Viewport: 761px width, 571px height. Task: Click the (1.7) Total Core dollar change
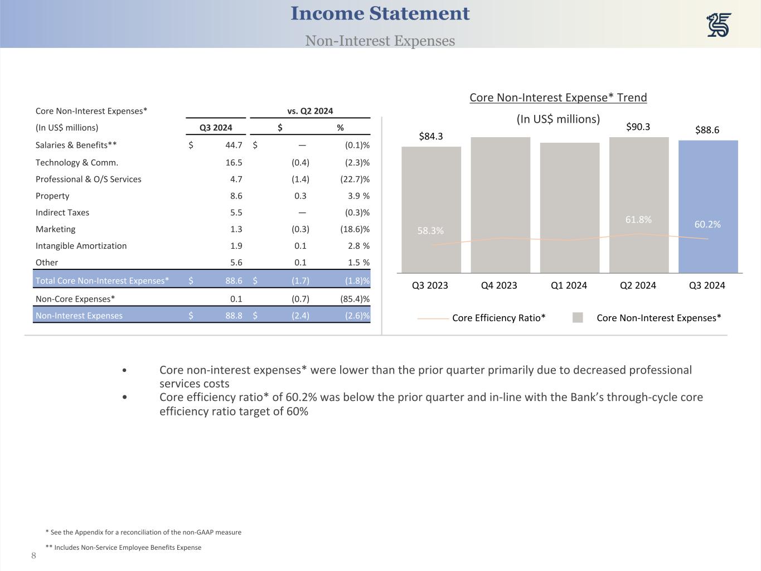click(300, 280)
